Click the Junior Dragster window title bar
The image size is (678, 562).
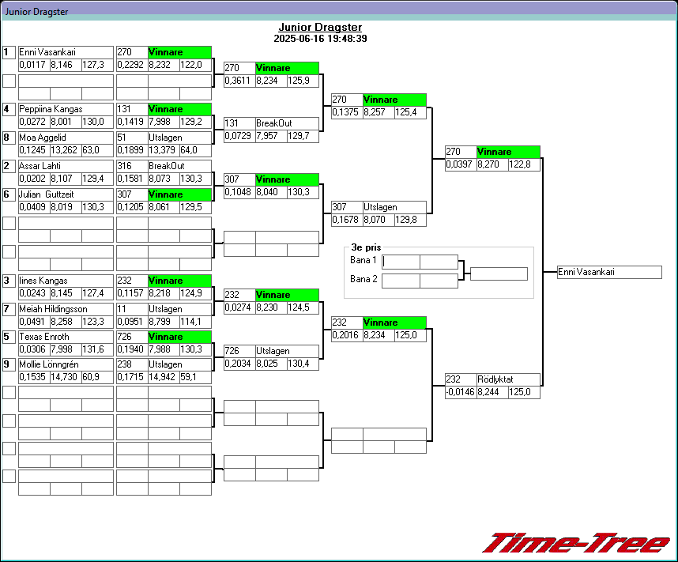click(339, 11)
